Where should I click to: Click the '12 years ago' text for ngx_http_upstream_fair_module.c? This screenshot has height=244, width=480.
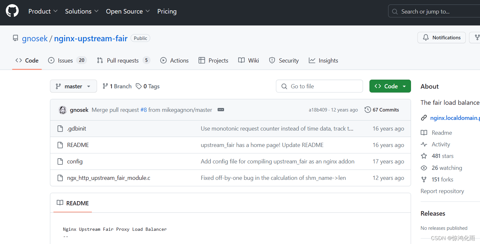(x=388, y=178)
